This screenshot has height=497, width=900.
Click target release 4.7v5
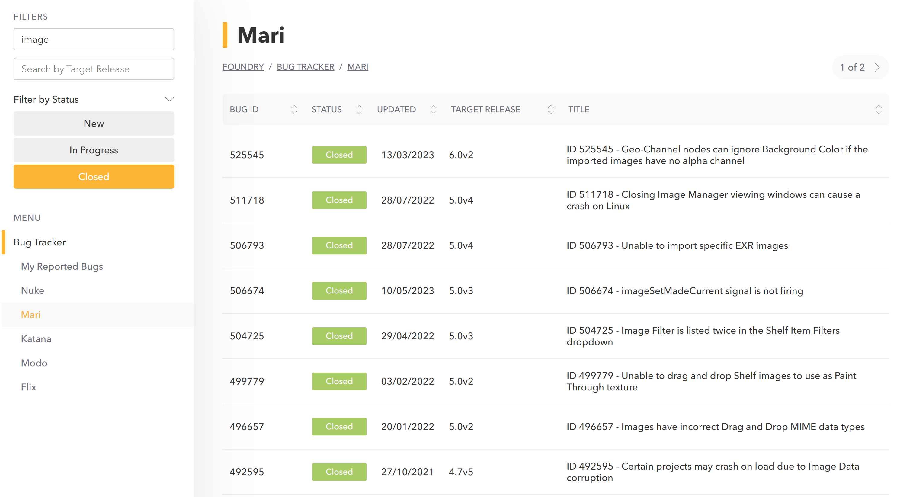pos(461,472)
